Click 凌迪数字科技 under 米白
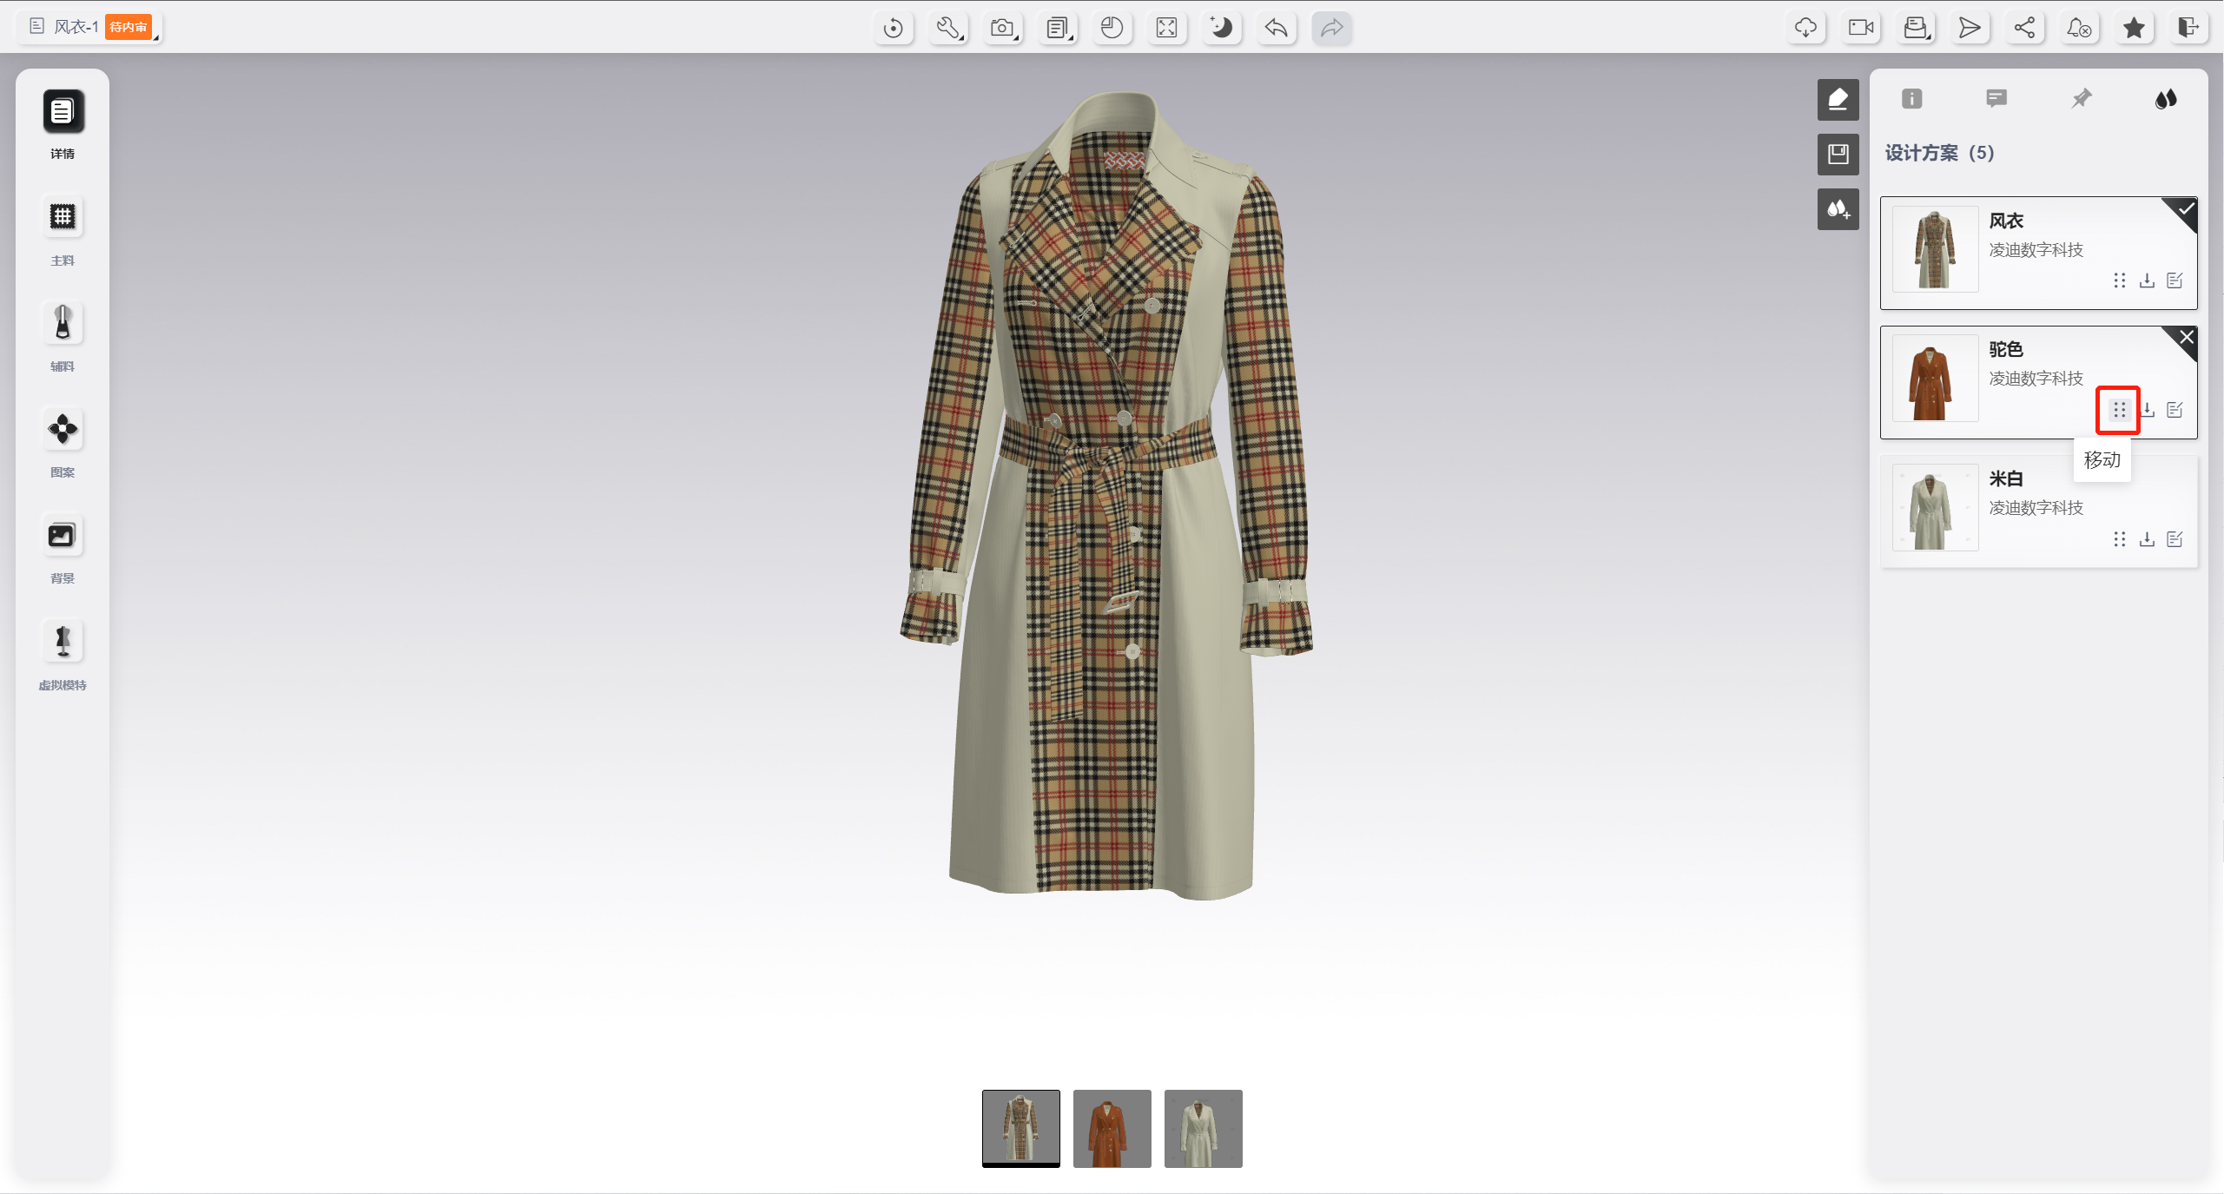The width and height of the screenshot is (2224, 1194). pos(2036,508)
